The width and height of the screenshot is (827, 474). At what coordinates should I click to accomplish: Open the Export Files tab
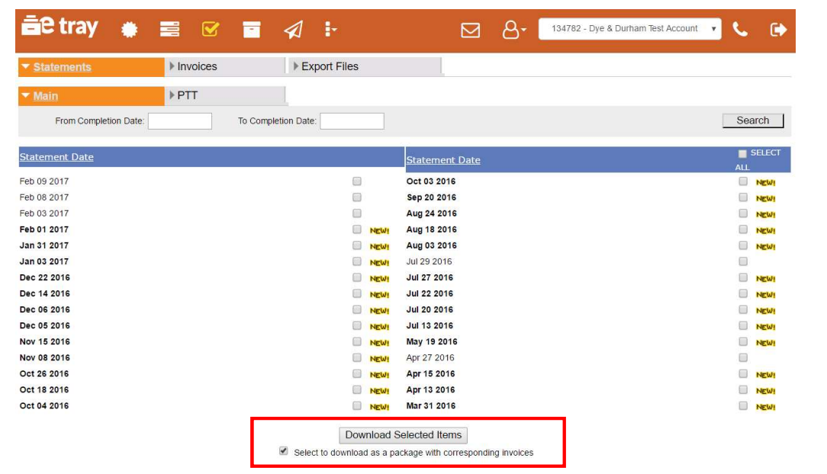coord(329,66)
